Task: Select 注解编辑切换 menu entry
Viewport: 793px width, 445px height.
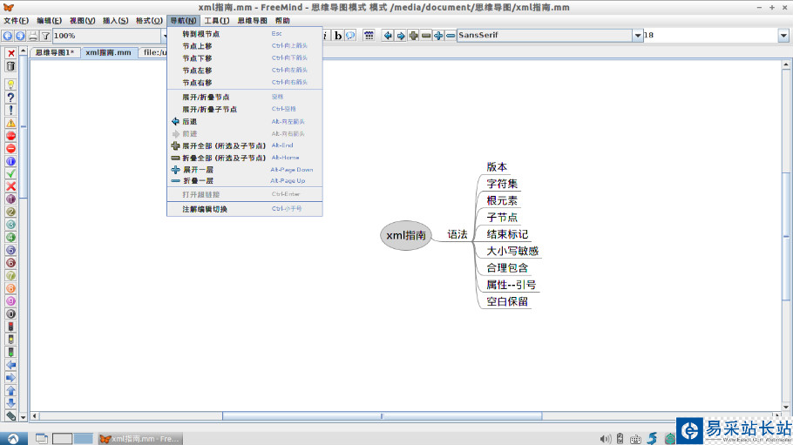Action: pyautogui.click(x=245, y=209)
